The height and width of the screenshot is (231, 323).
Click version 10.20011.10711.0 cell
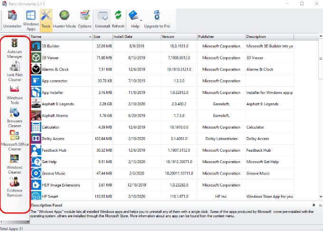coord(179,173)
